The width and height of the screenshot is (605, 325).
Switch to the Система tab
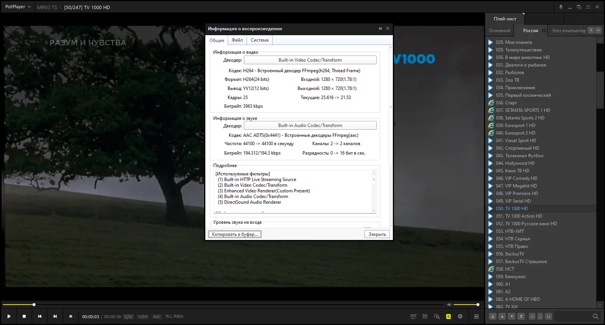pyautogui.click(x=259, y=40)
